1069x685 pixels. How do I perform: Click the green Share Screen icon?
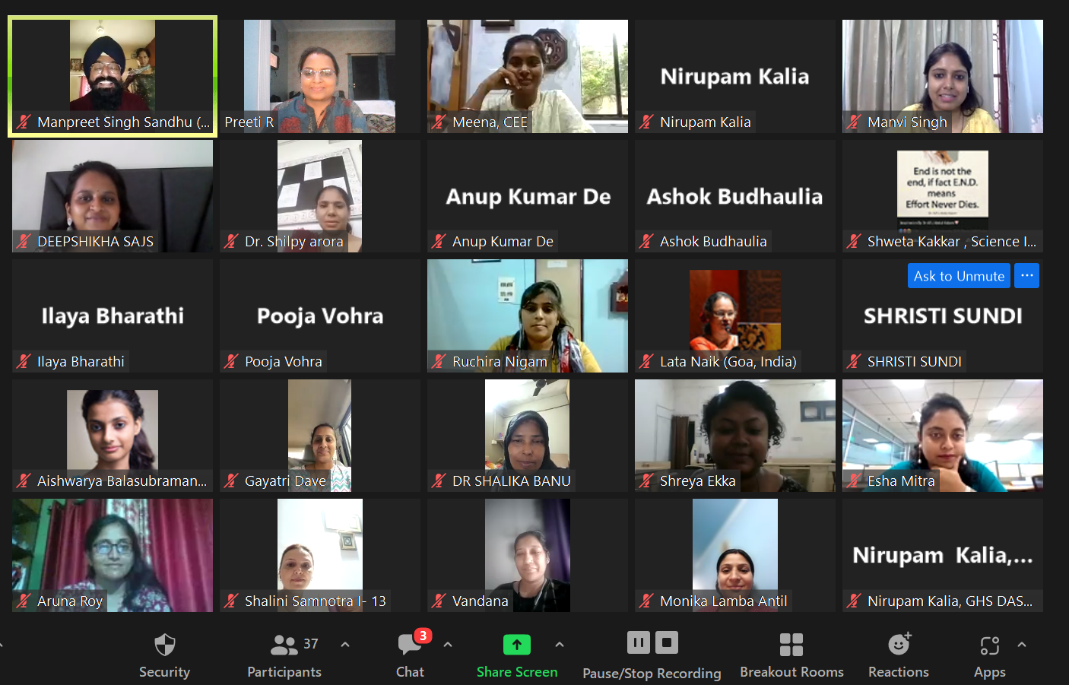pyautogui.click(x=517, y=645)
